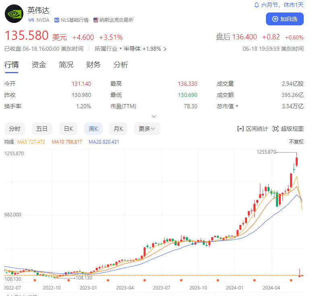
Task: Click the 换手率 1.20% value
Action: click(84, 106)
